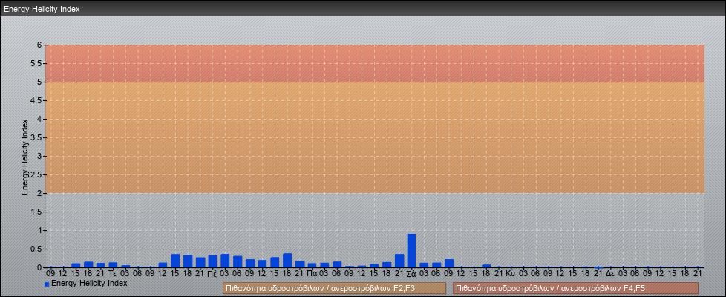Select the red F4,F5 probability legend box

(x=575, y=288)
